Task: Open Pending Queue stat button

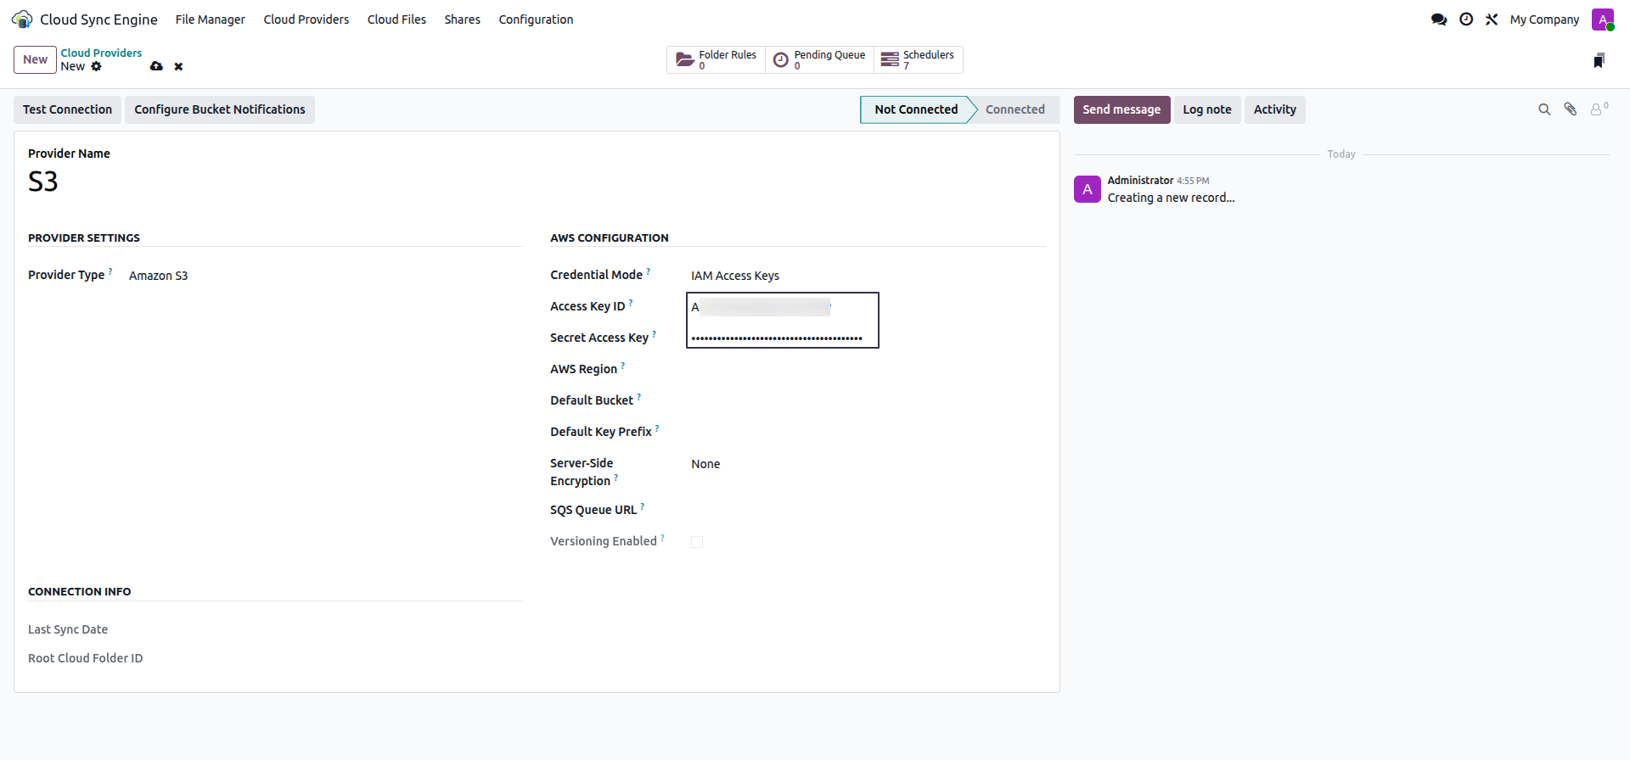Action: point(819,59)
